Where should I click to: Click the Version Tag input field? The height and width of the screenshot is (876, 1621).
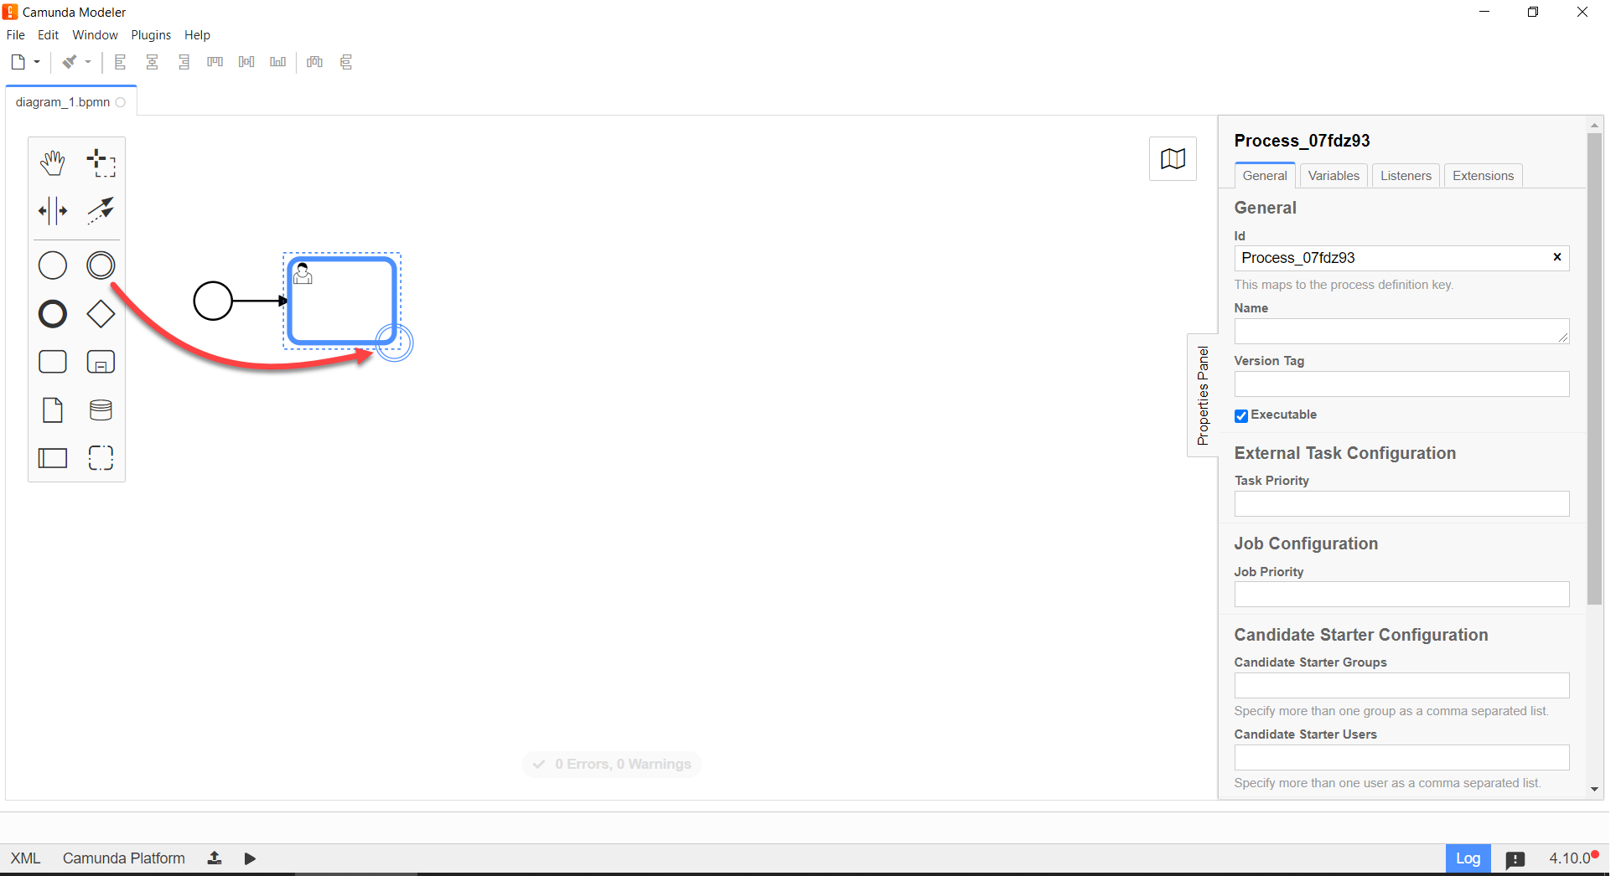1401,384
